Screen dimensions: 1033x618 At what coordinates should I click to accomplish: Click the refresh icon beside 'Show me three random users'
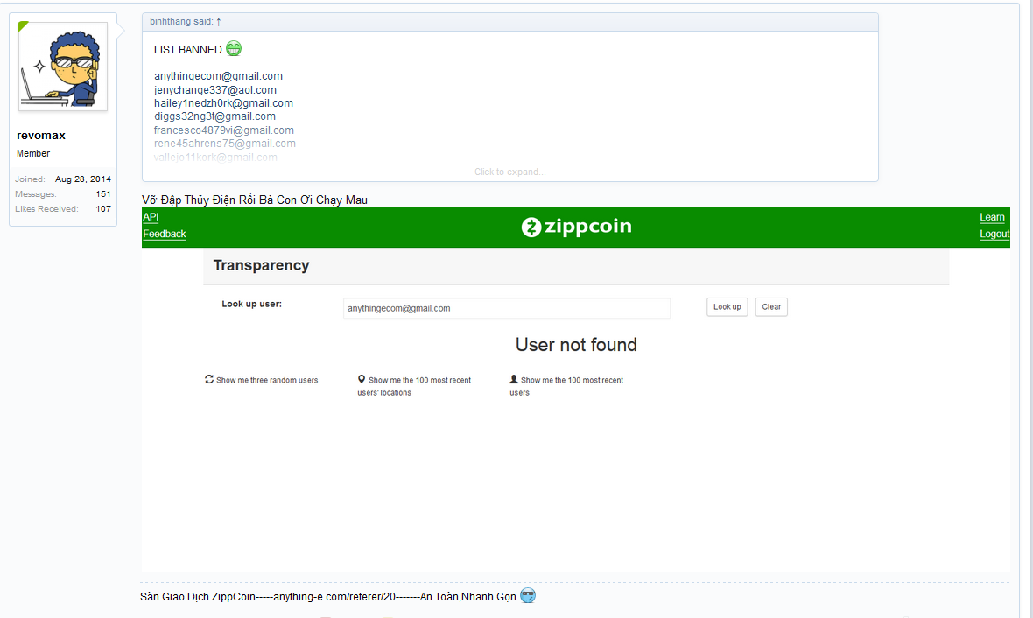tap(209, 380)
